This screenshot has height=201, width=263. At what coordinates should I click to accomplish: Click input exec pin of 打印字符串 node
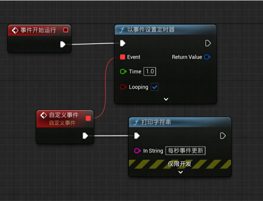pos(137,136)
